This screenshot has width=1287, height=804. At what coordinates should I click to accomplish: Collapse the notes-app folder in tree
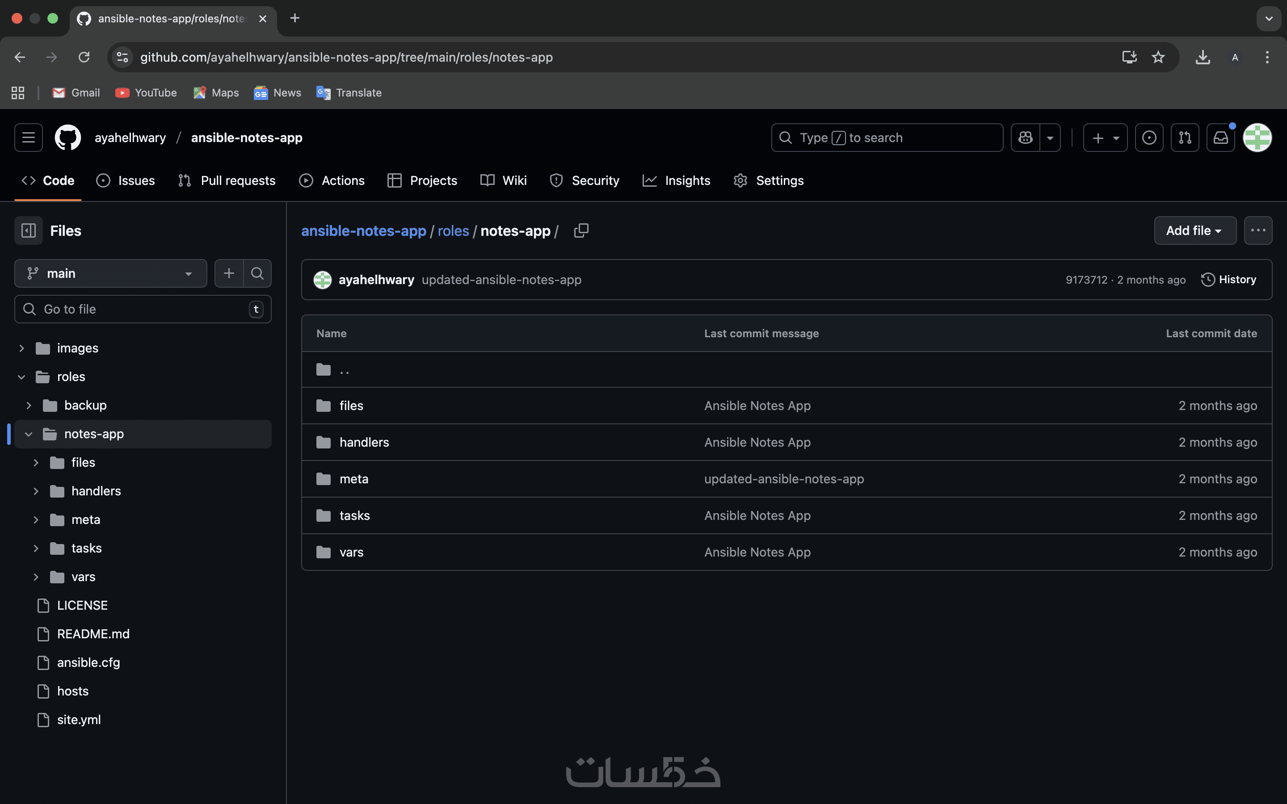click(x=29, y=434)
